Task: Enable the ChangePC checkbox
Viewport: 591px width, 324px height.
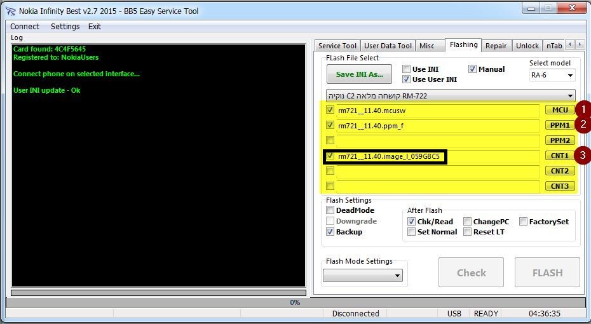Action: point(467,221)
